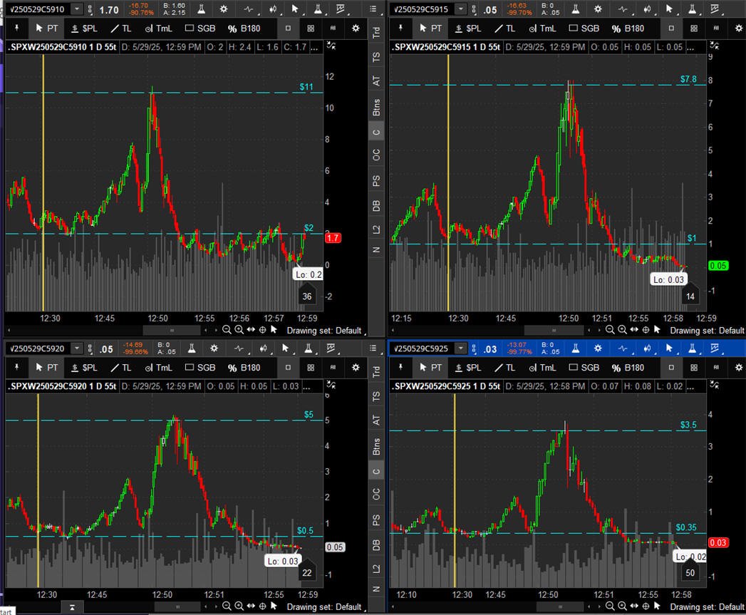Click crosshair icon under bottom-left chart

[x=263, y=606]
